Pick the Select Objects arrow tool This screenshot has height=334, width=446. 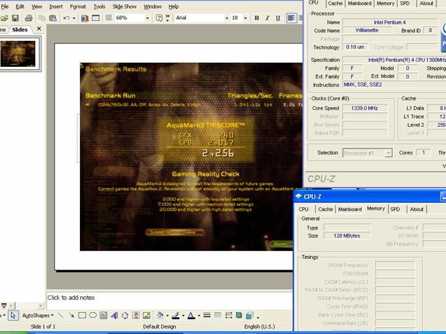click(x=13, y=315)
